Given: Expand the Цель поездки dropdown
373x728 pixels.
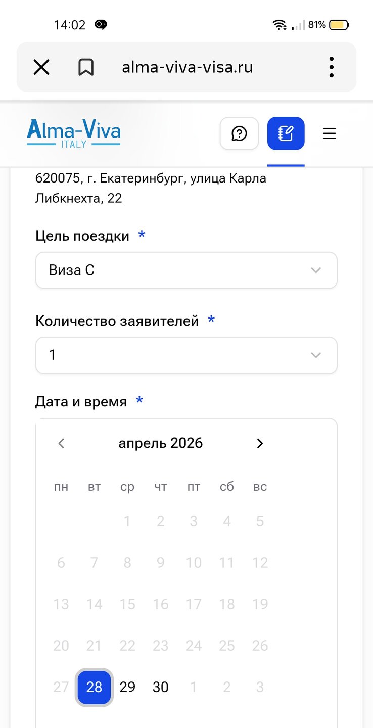Looking at the screenshot, I should [x=186, y=270].
